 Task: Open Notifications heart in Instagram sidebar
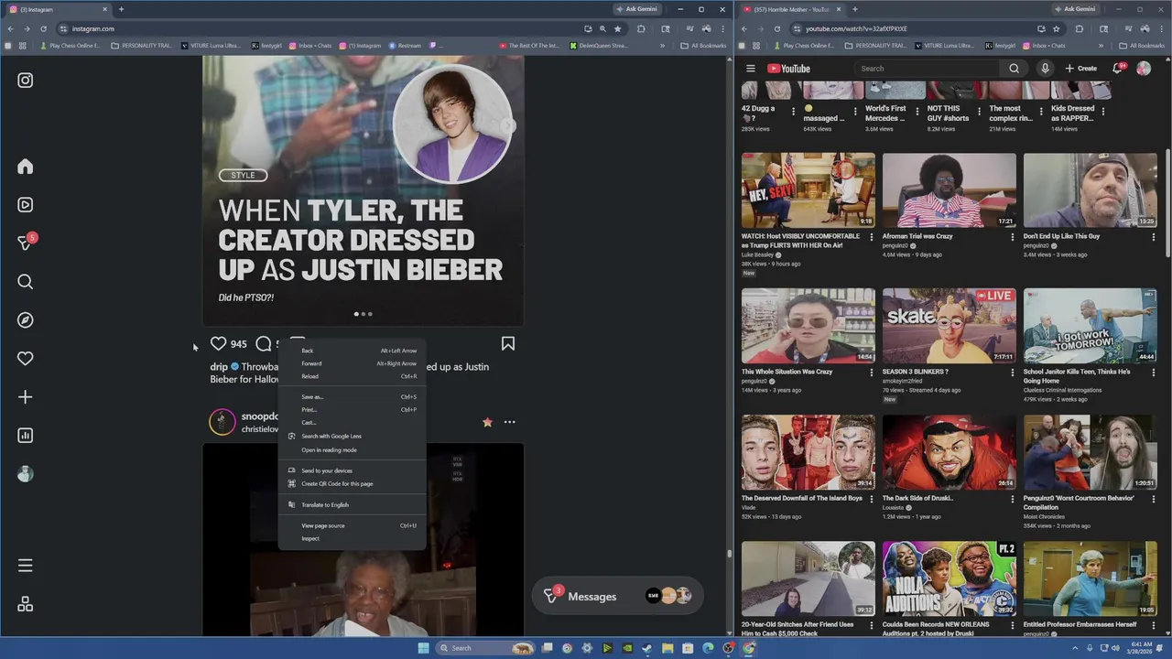25,359
